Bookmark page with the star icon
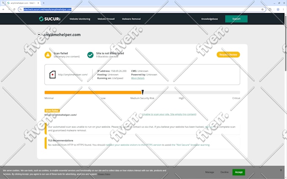 (263, 9)
